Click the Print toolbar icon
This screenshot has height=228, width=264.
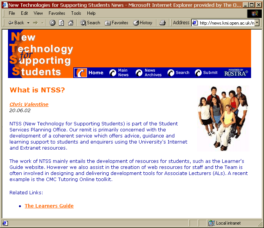coord(163,23)
